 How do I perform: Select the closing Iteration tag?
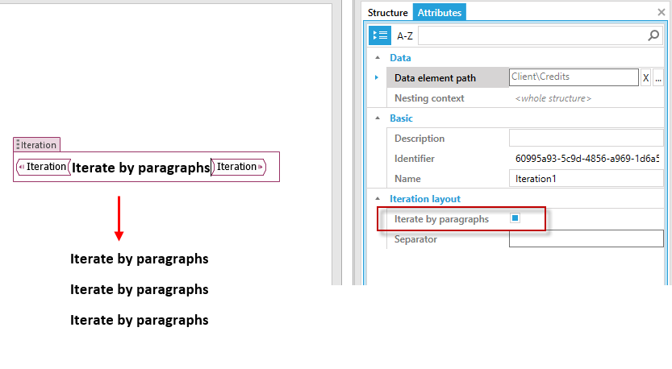(239, 167)
